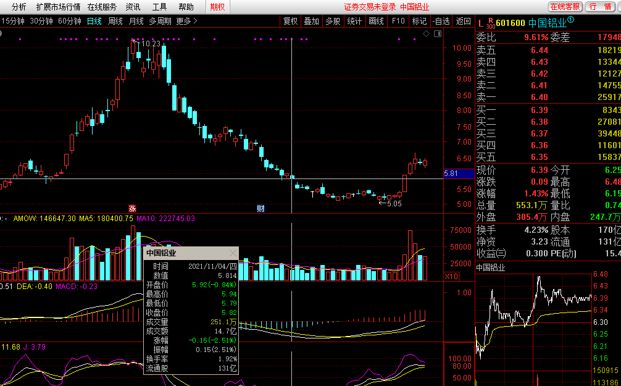Click the 买五 row price 6.35
Viewport: 621px width, 386px height.
point(540,157)
